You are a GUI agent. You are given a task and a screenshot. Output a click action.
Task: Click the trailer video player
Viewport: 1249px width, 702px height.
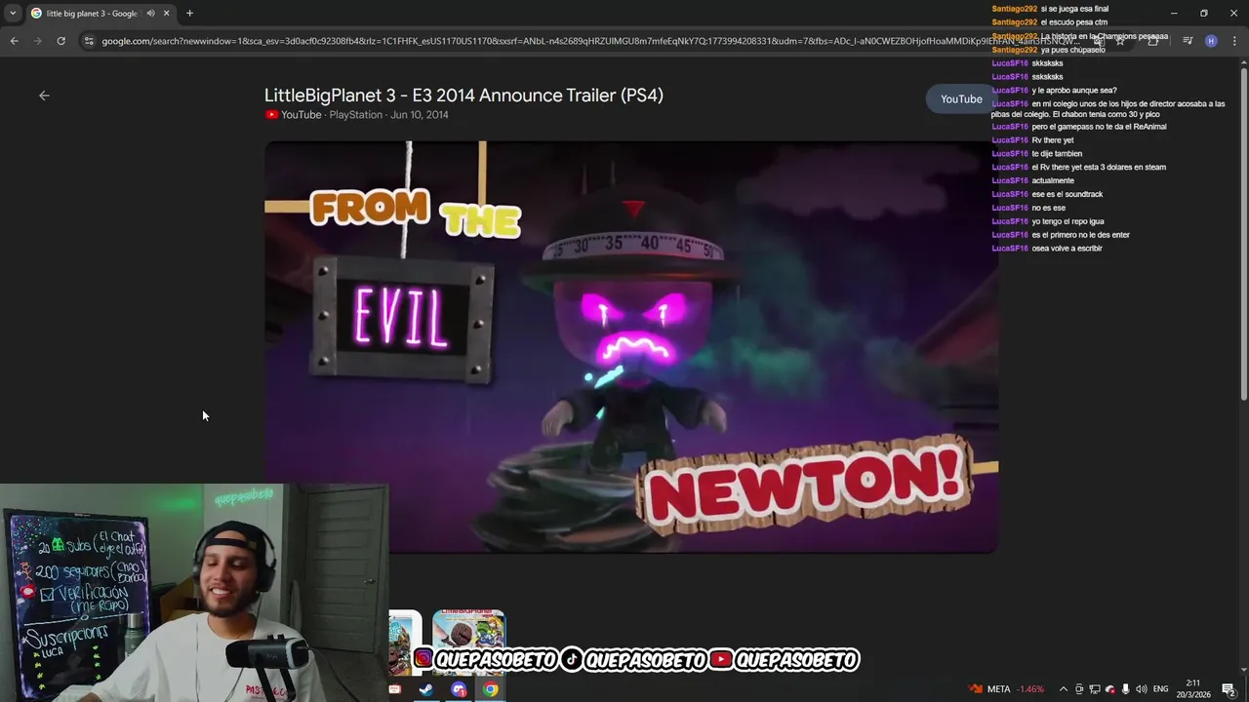pos(630,347)
